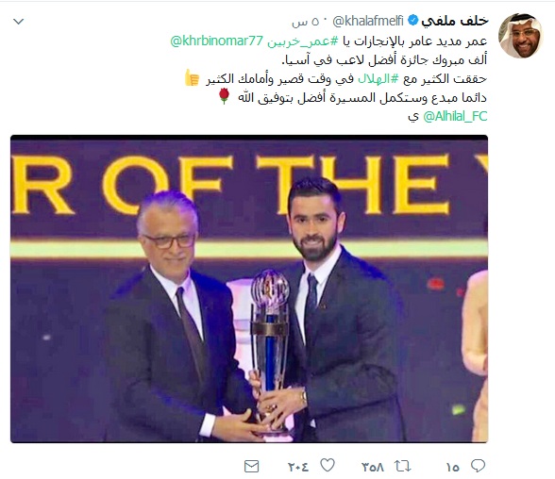This screenshot has width=555, height=479.
Task: Open the #الهلال hashtag
Action: 378,78
